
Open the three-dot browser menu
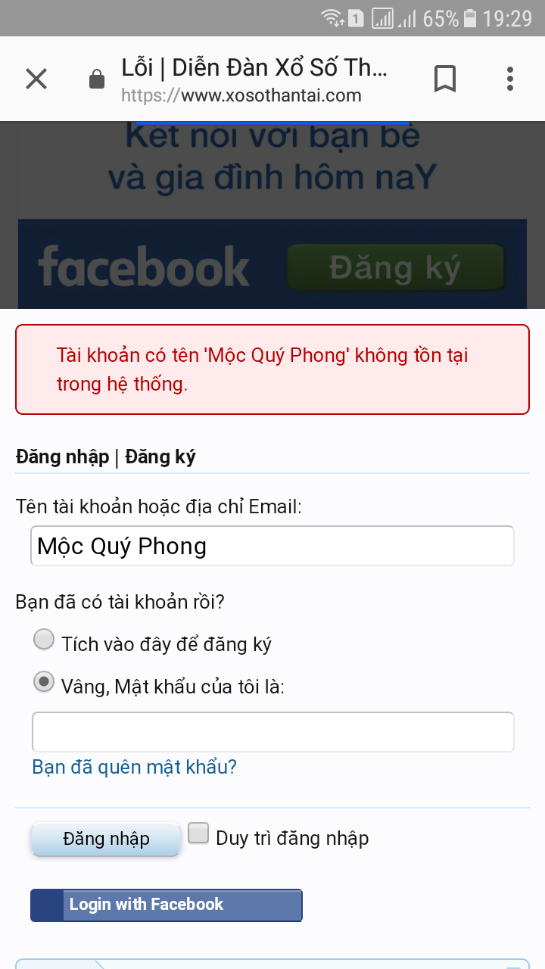[x=510, y=79]
